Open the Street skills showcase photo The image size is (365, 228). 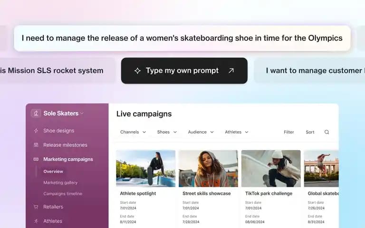click(208, 169)
